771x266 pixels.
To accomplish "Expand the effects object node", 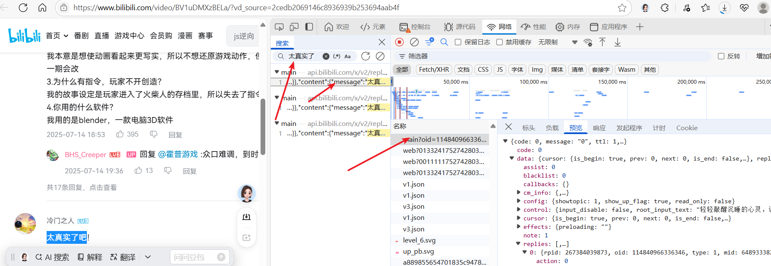I will click(x=519, y=227).
